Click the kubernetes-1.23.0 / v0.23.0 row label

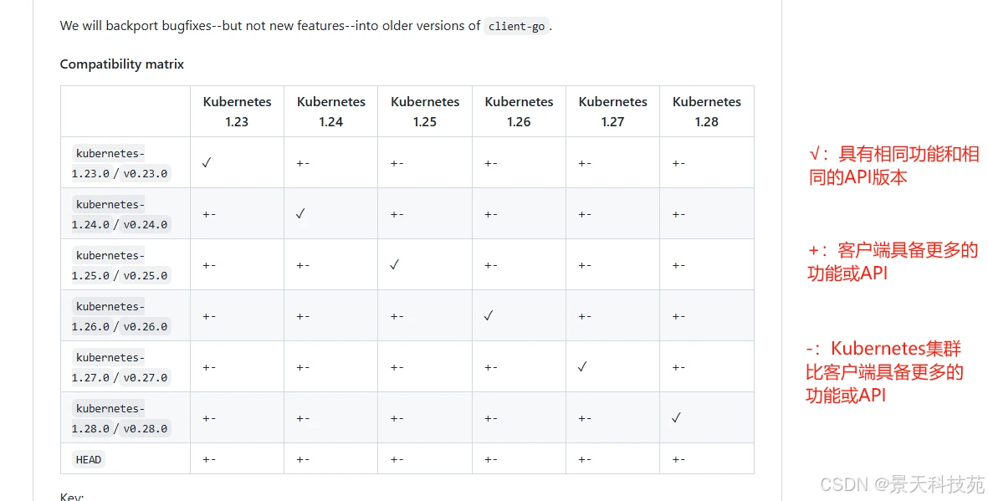tap(120, 163)
